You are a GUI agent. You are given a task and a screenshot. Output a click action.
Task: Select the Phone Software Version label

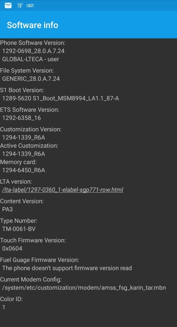point(33,43)
